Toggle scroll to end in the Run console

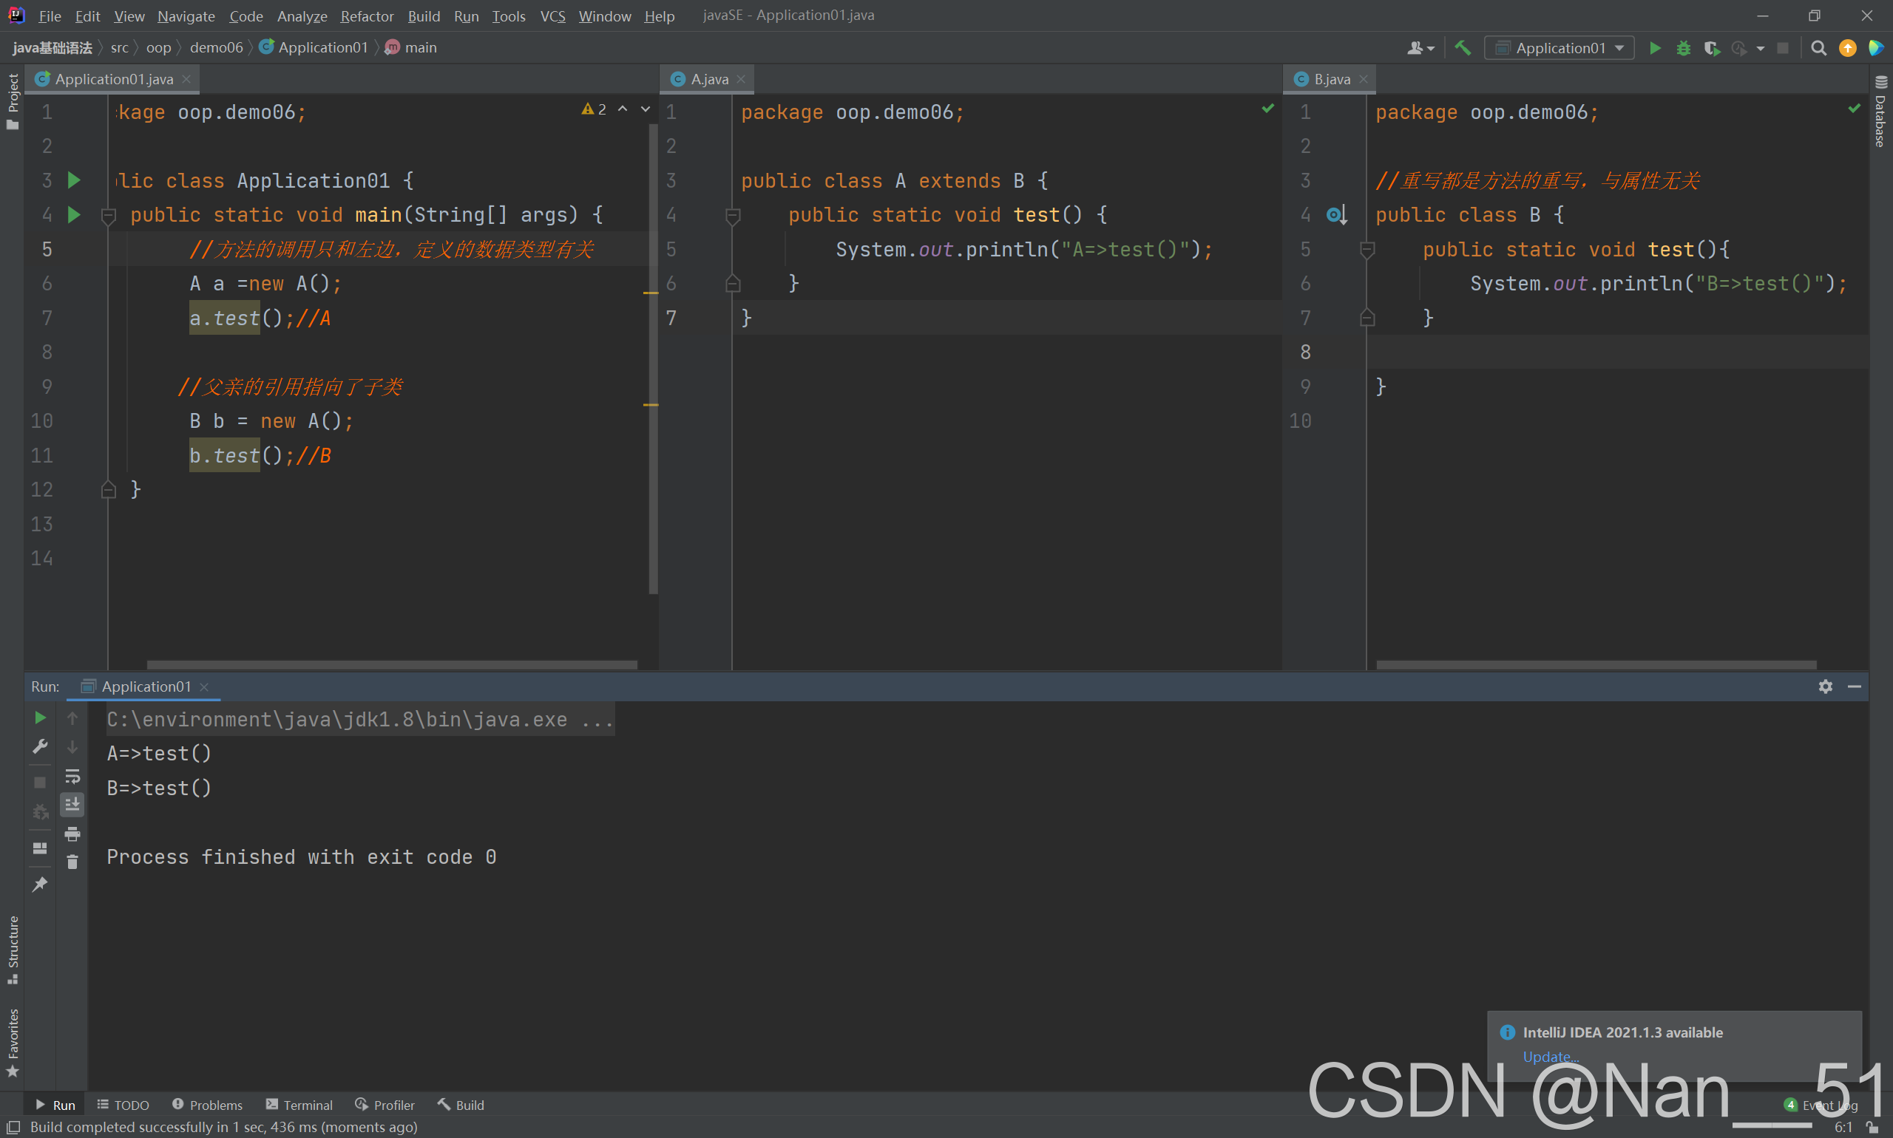[x=72, y=805]
